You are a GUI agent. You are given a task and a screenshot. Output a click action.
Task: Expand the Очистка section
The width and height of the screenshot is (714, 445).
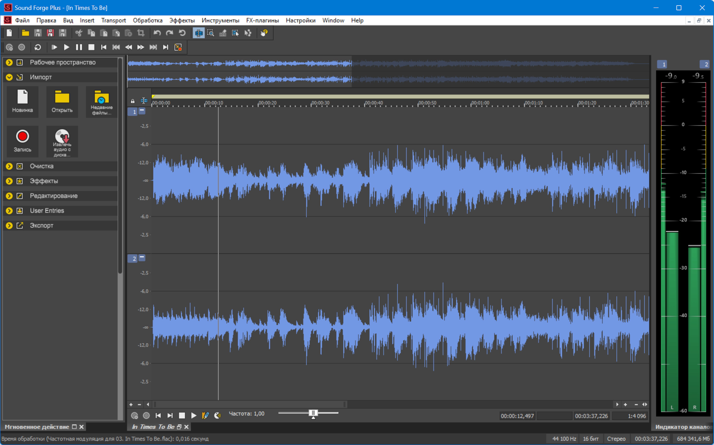pos(9,166)
